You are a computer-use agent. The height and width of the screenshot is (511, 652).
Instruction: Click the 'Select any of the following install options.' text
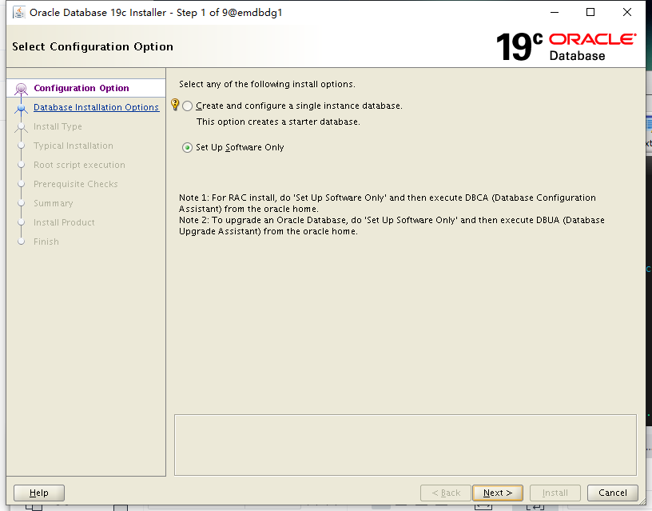(267, 84)
